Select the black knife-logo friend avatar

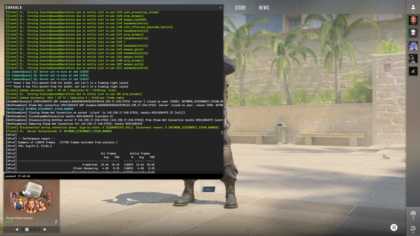[413, 71]
